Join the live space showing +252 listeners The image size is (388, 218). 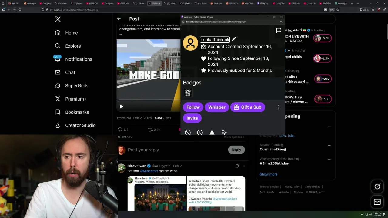(323, 79)
